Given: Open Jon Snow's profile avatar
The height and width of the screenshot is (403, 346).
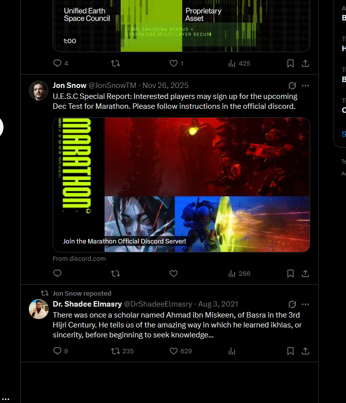Looking at the screenshot, I should pyautogui.click(x=39, y=90).
